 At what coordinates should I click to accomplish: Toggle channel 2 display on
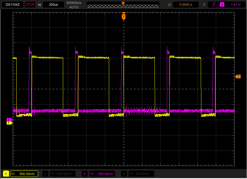click(x=45, y=174)
